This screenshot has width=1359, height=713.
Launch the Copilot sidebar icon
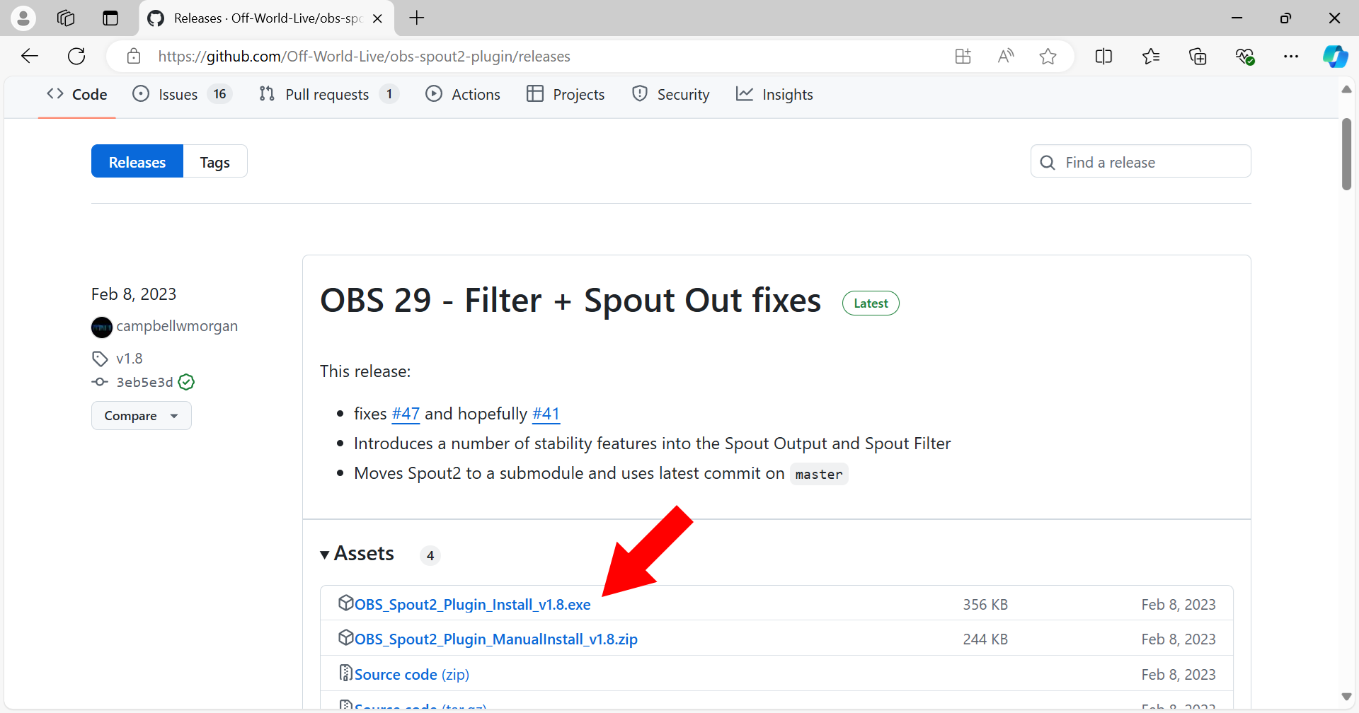1336,57
